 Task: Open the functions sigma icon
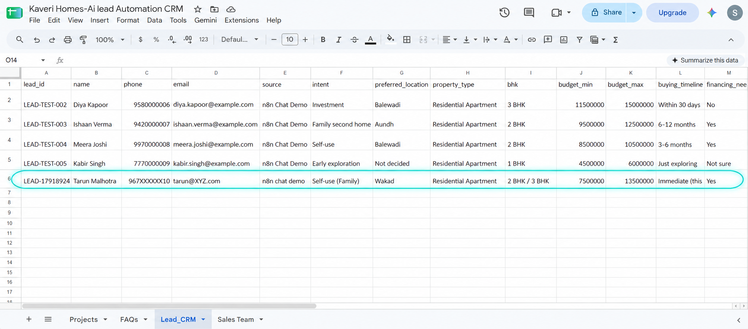615,40
